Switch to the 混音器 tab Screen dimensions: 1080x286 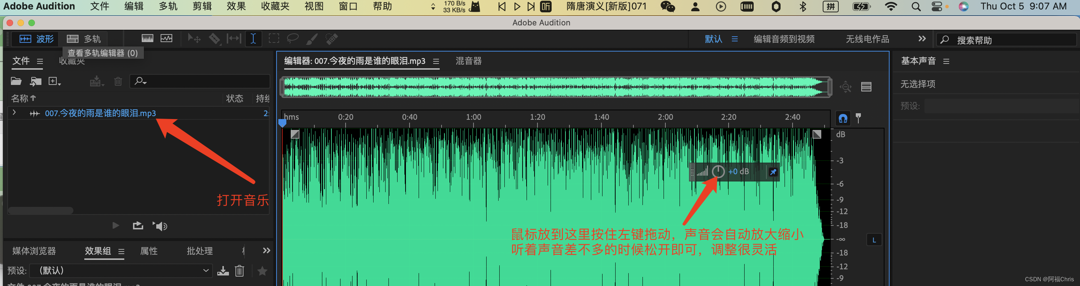pos(468,61)
